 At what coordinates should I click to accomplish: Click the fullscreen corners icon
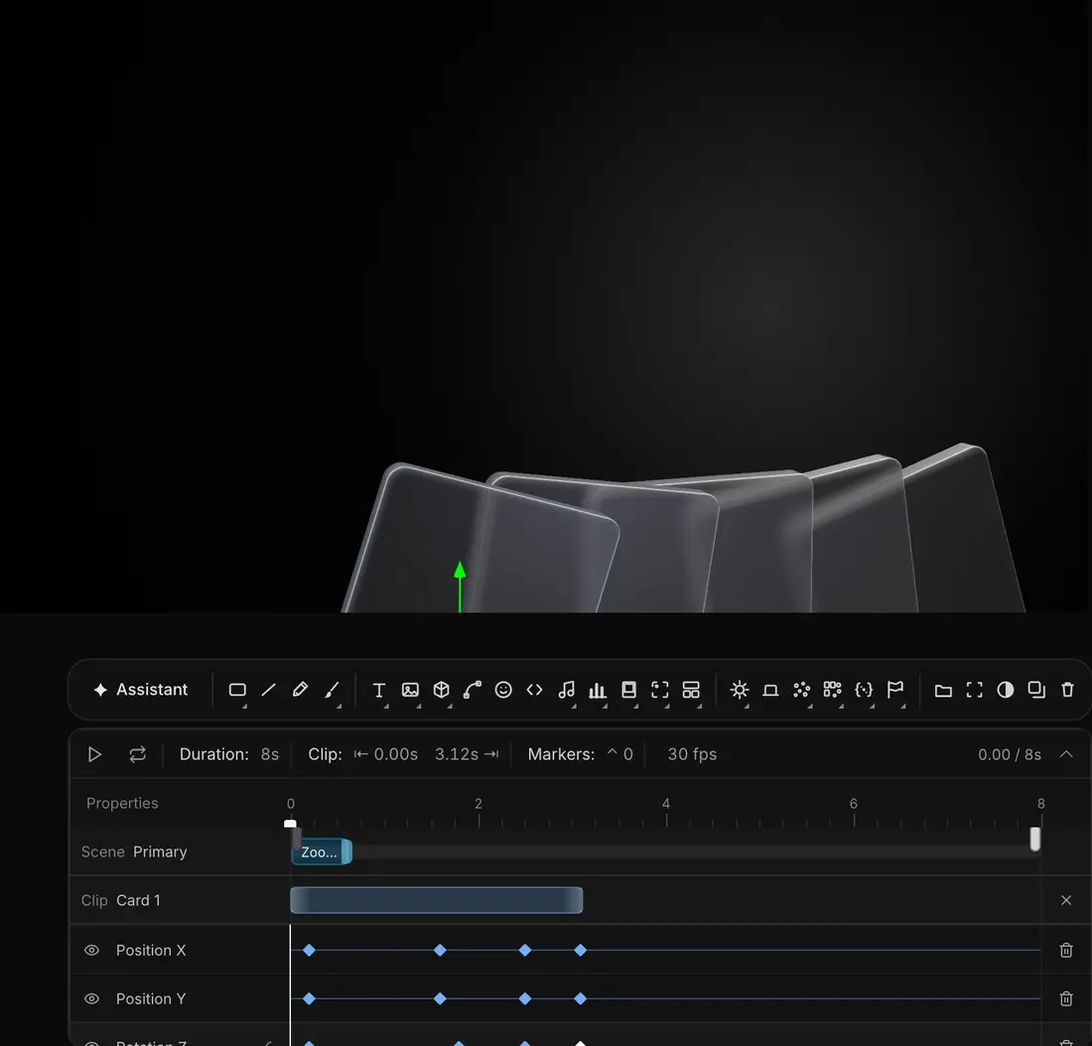pos(974,690)
